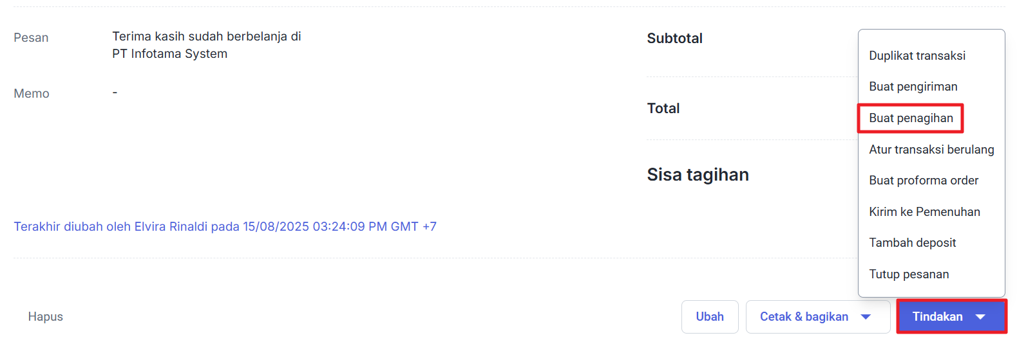Click the Pesan field label
The image size is (1017, 340).
point(31,38)
